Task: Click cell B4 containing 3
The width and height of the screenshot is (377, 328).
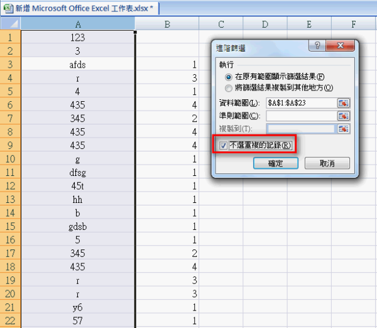Action: pos(167,77)
